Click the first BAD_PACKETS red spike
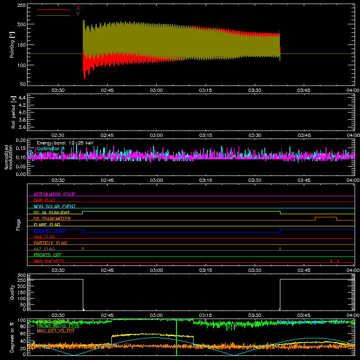This screenshot has width=360, height=360. point(331,261)
